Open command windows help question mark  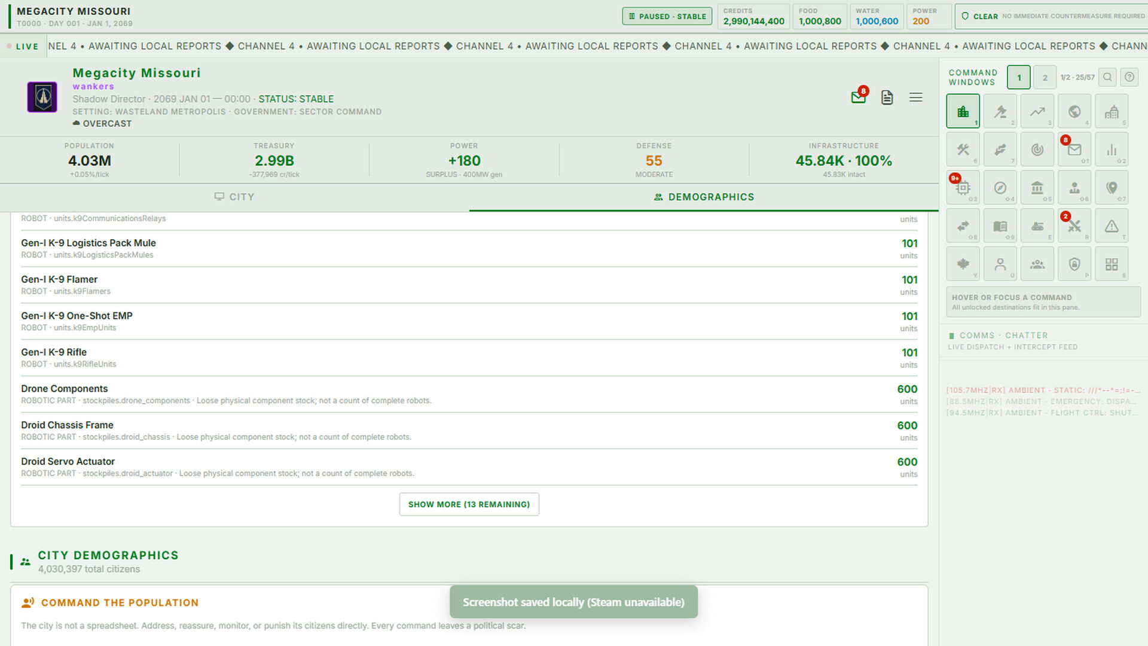coord(1129,77)
